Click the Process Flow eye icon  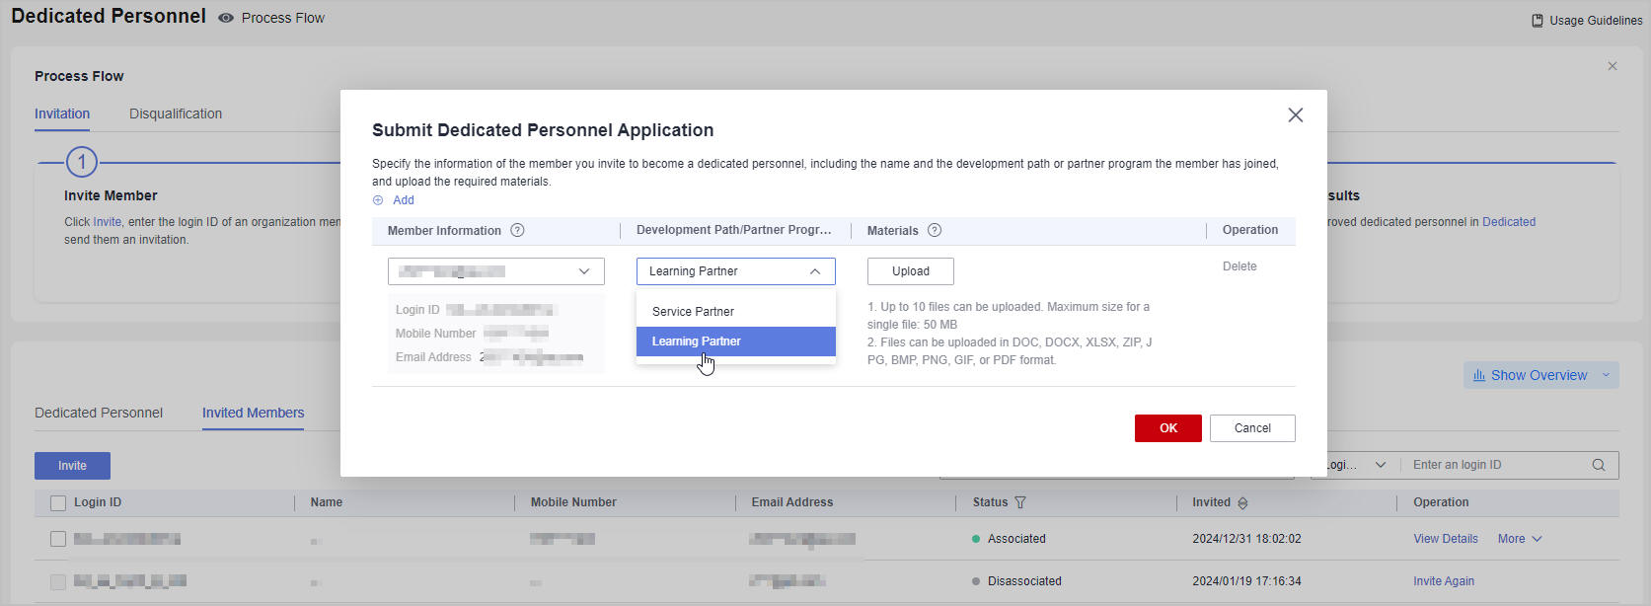tap(226, 18)
